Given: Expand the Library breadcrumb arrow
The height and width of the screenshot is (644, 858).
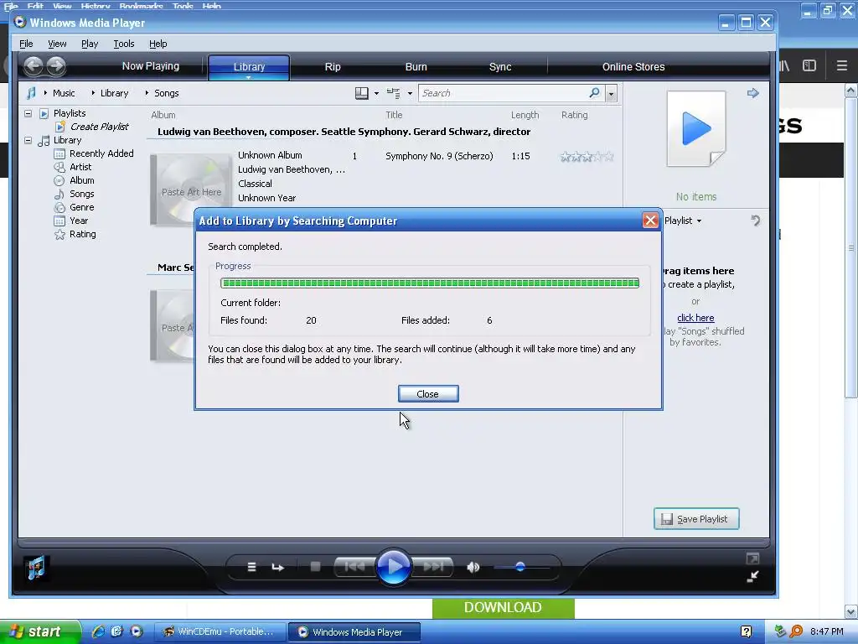Looking at the screenshot, I should tap(93, 93).
